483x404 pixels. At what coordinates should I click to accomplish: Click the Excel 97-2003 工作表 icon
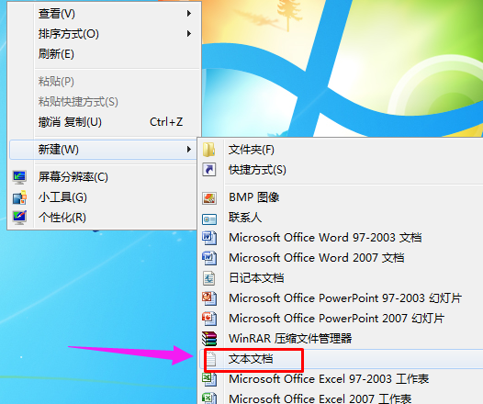209,379
